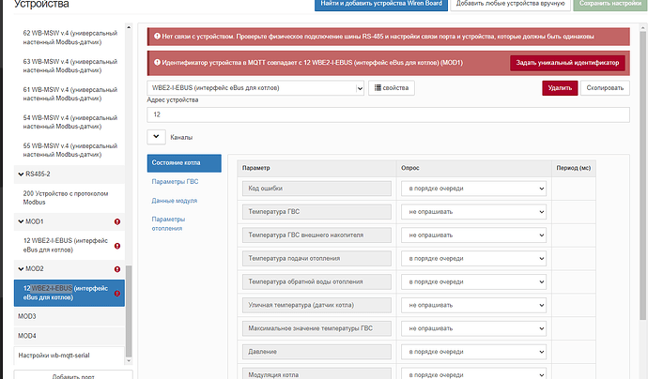Viewport: 648px width, 379px height.
Task: Open polling dropdown for Температура ГВС внешнего накопителя
Action: [473, 235]
